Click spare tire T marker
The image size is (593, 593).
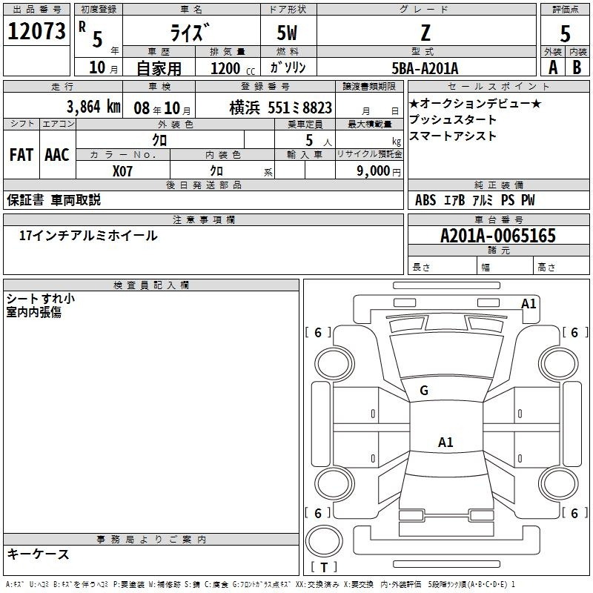point(324,567)
